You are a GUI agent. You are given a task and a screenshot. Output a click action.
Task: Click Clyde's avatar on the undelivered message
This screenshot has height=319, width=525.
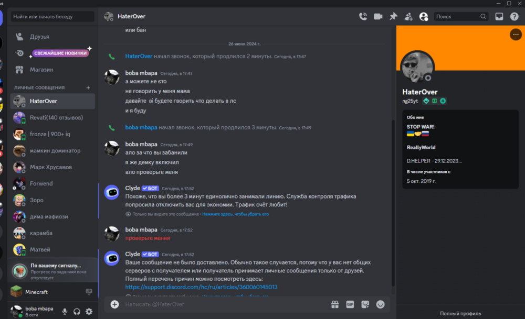[x=112, y=258]
